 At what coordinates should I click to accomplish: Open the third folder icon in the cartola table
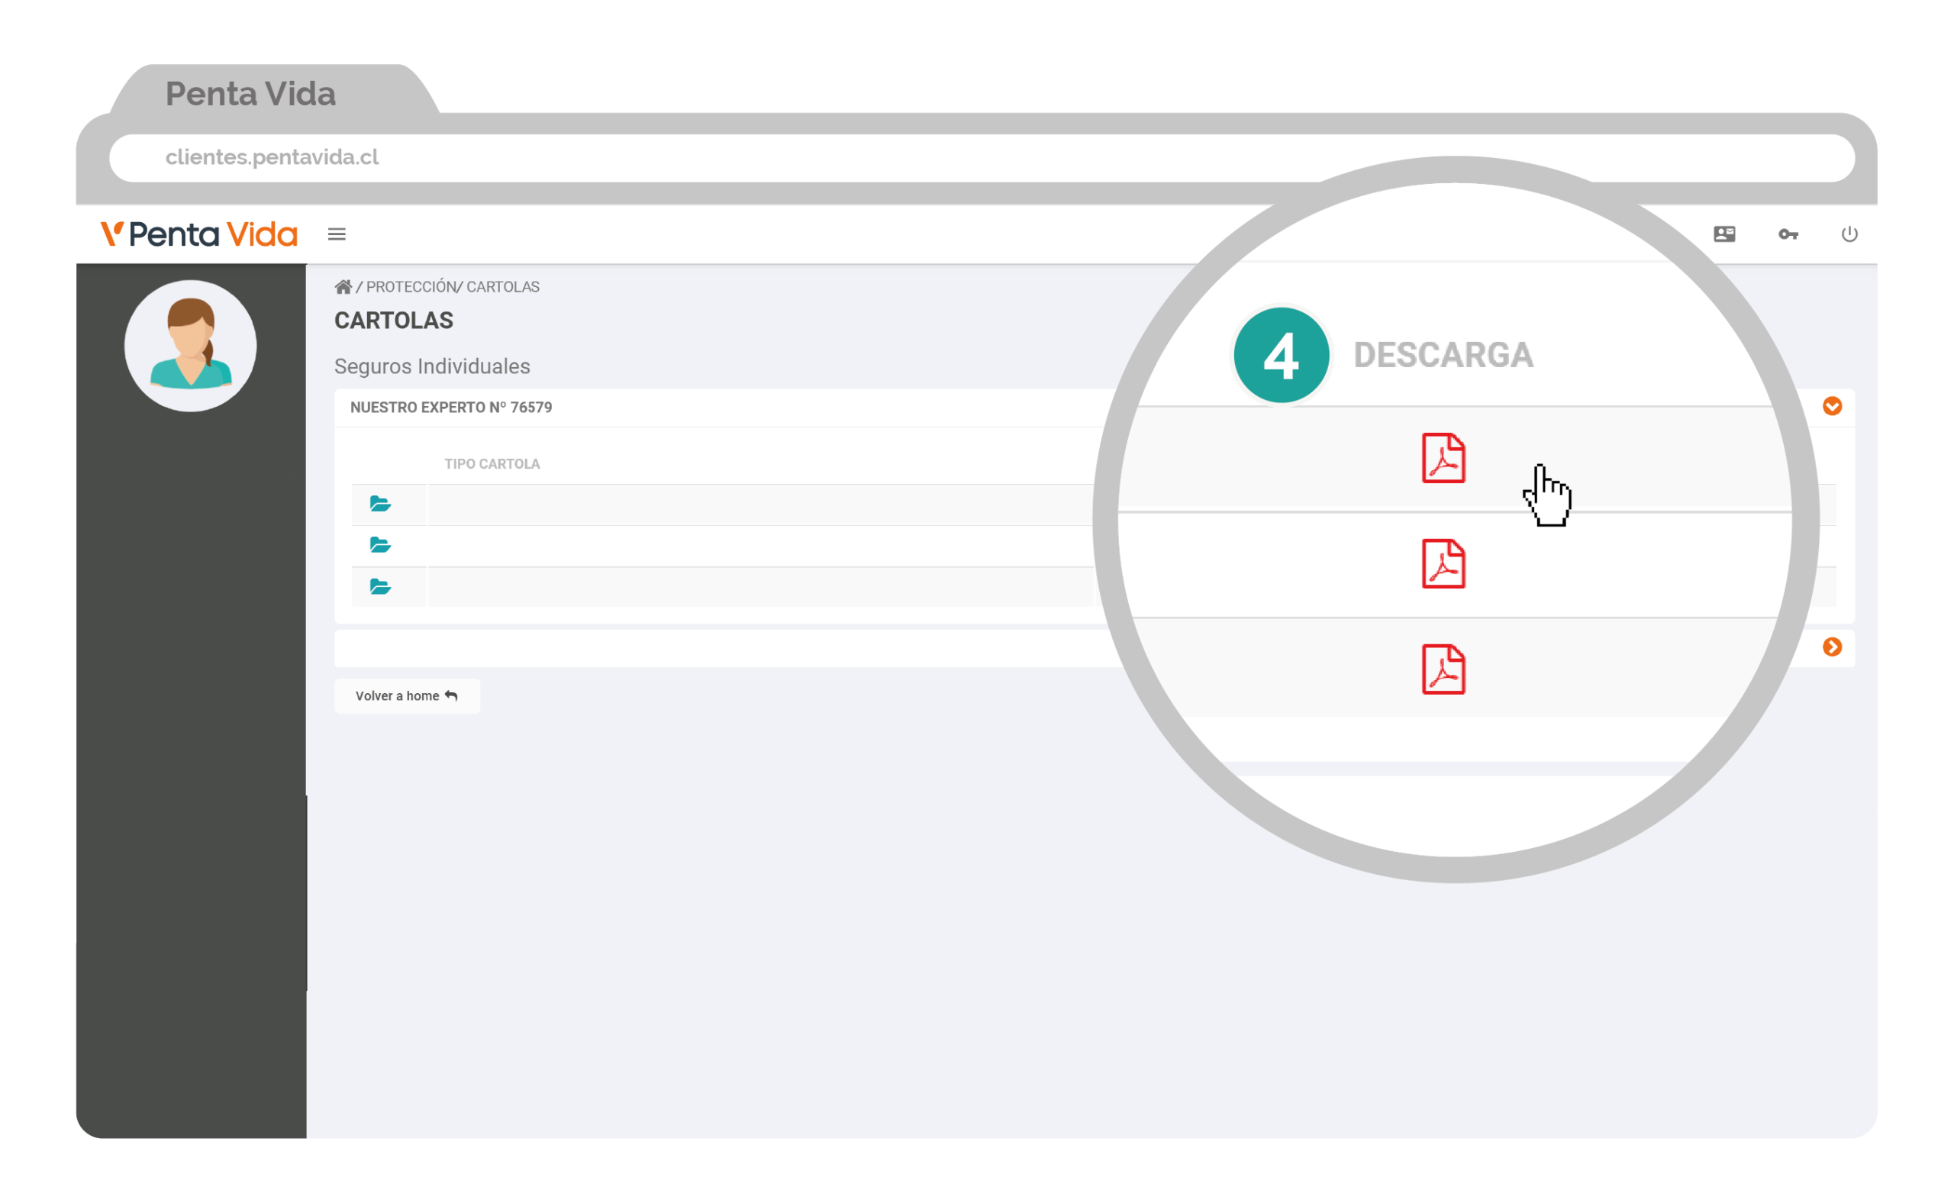[x=380, y=587]
